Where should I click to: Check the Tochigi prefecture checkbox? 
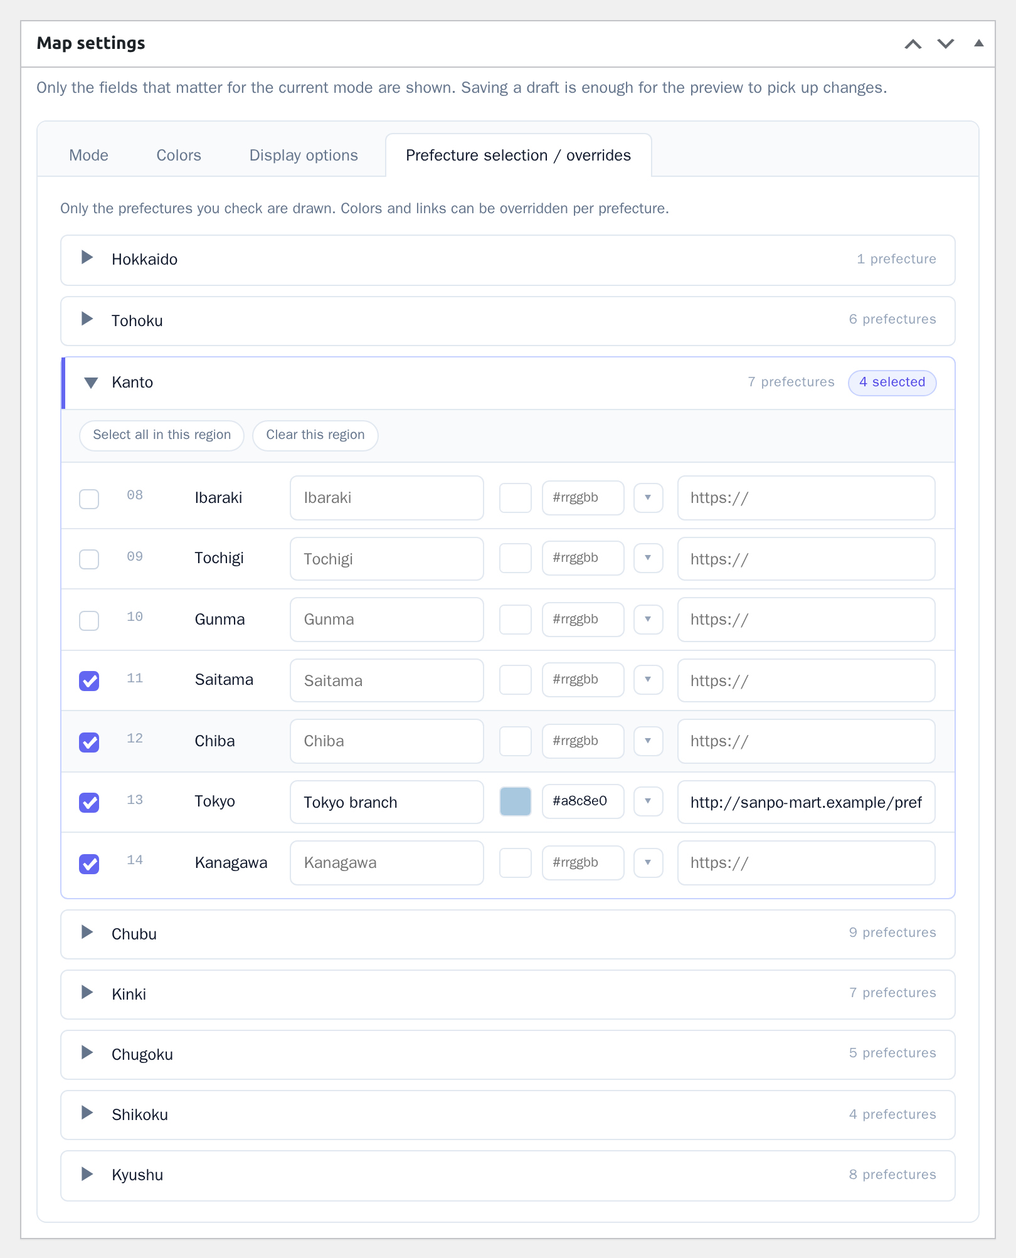(x=89, y=559)
